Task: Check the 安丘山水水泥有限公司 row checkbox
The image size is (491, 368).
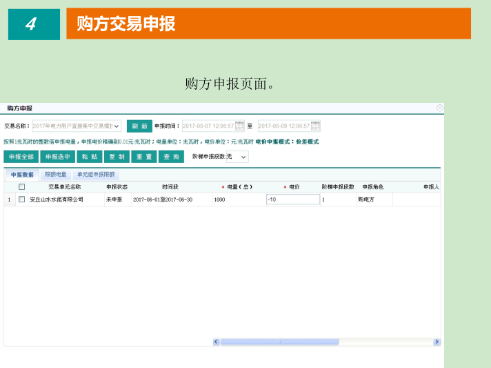Action: 21,200
